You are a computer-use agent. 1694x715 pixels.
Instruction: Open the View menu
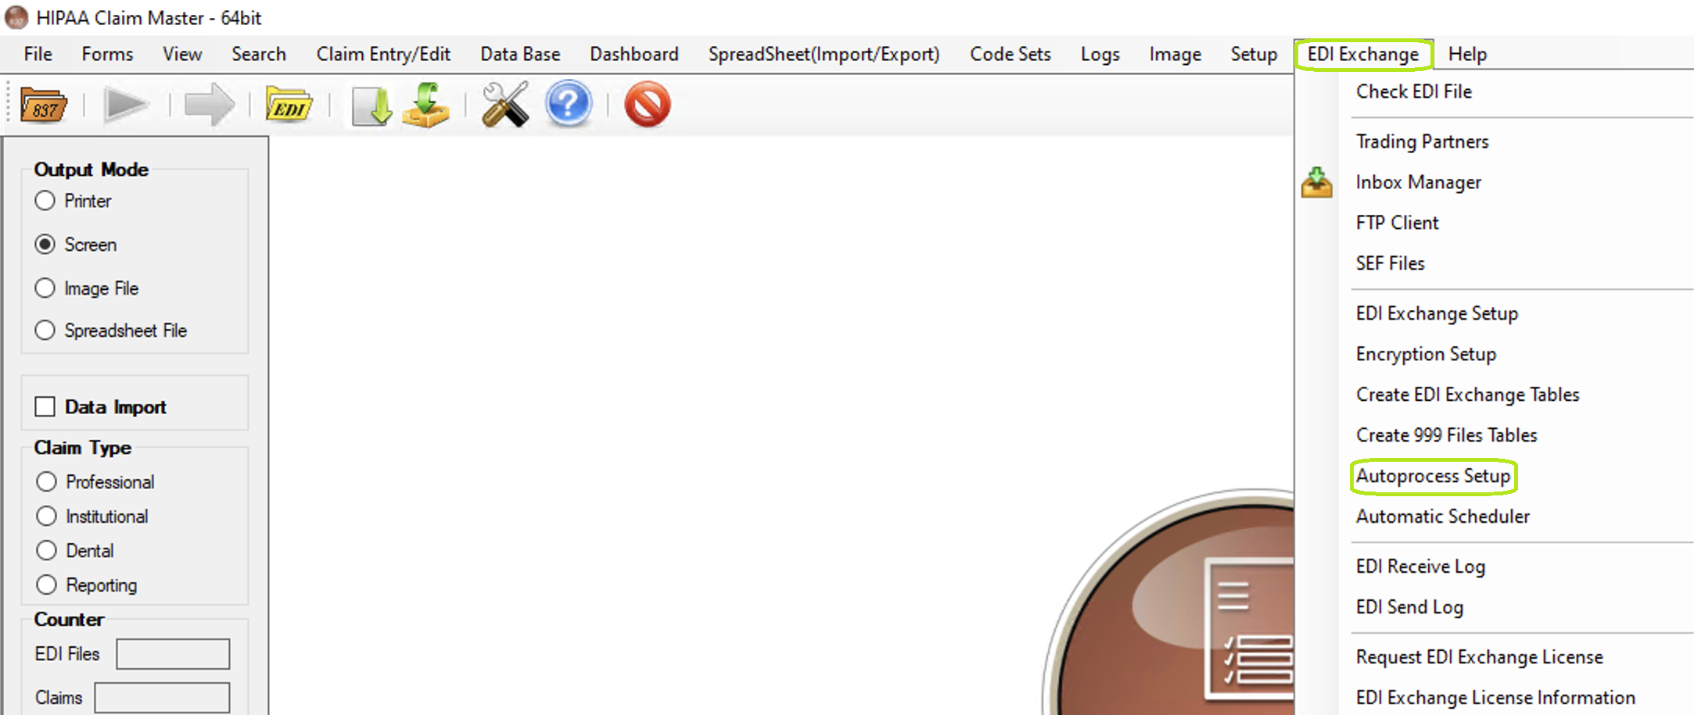pyautogui.click(x=182, y=54)
